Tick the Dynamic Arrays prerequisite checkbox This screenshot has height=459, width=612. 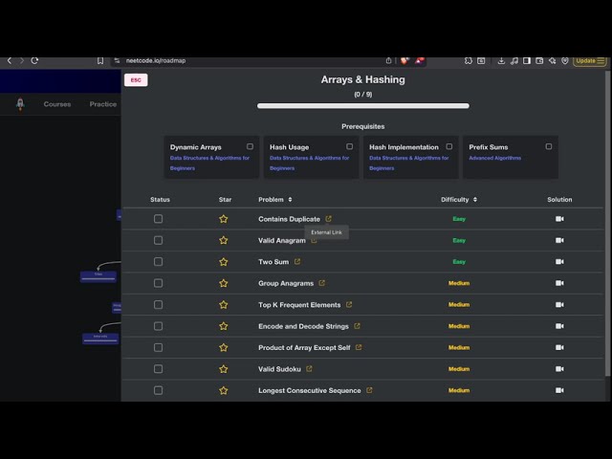coord(250,146)
